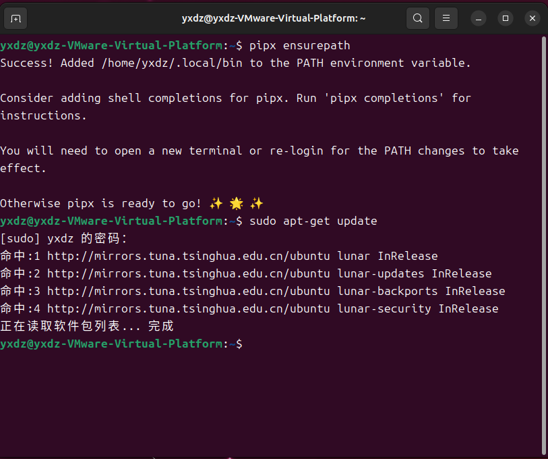Click the '/home/yxdz/.local/bin' path text

point(172,63)
